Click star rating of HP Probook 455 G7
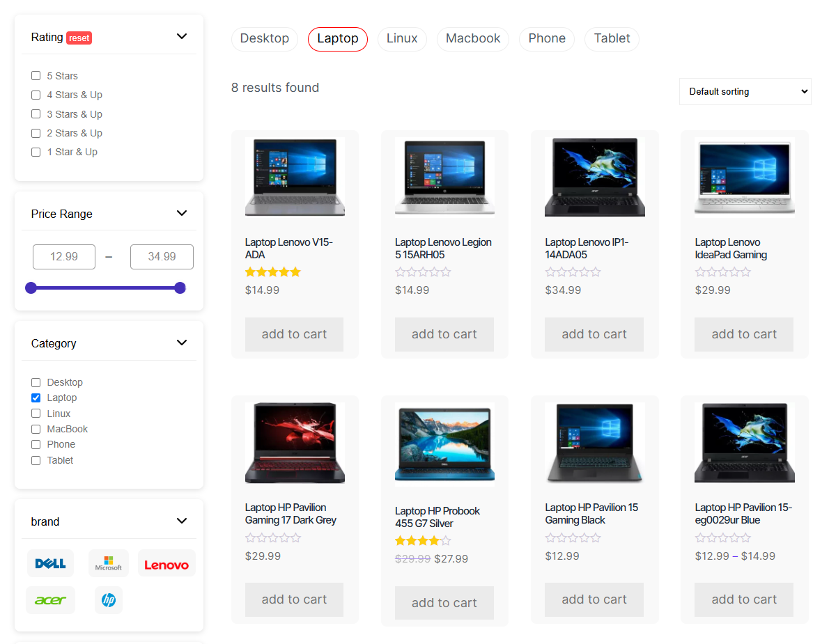The height and width of the screenshot is (644, 829). coord(423,540)
